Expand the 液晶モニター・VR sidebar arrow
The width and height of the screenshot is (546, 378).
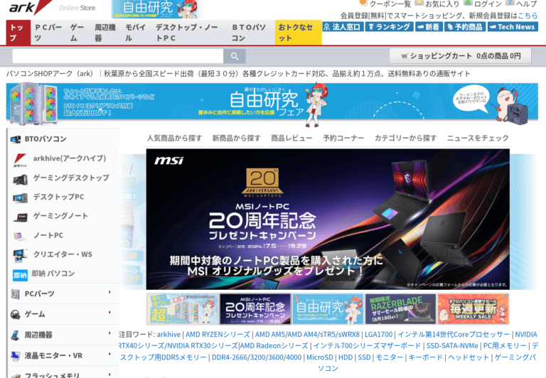(x=109, y=354)
